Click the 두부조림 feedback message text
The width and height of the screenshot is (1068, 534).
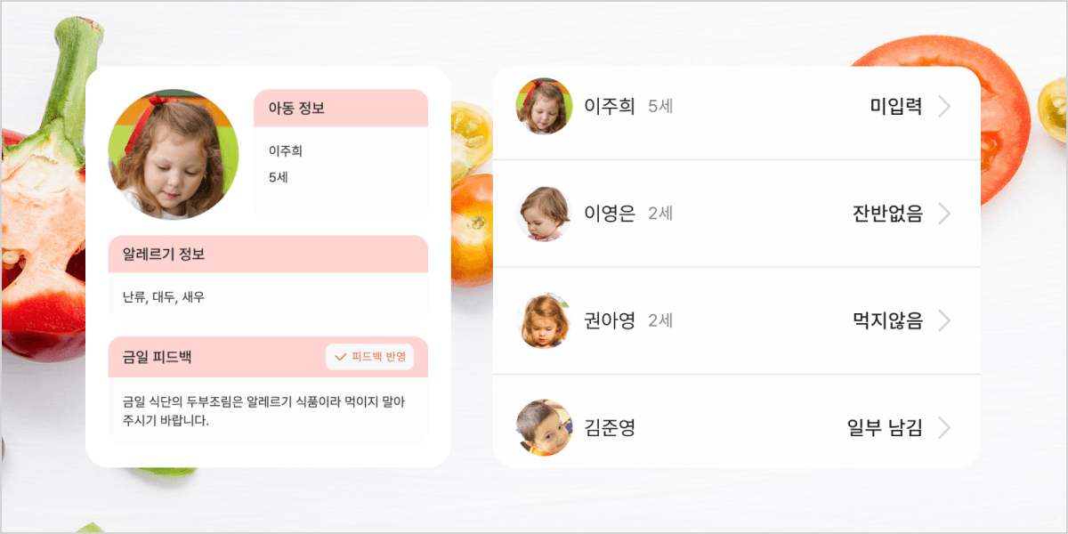tap(264, 411)
